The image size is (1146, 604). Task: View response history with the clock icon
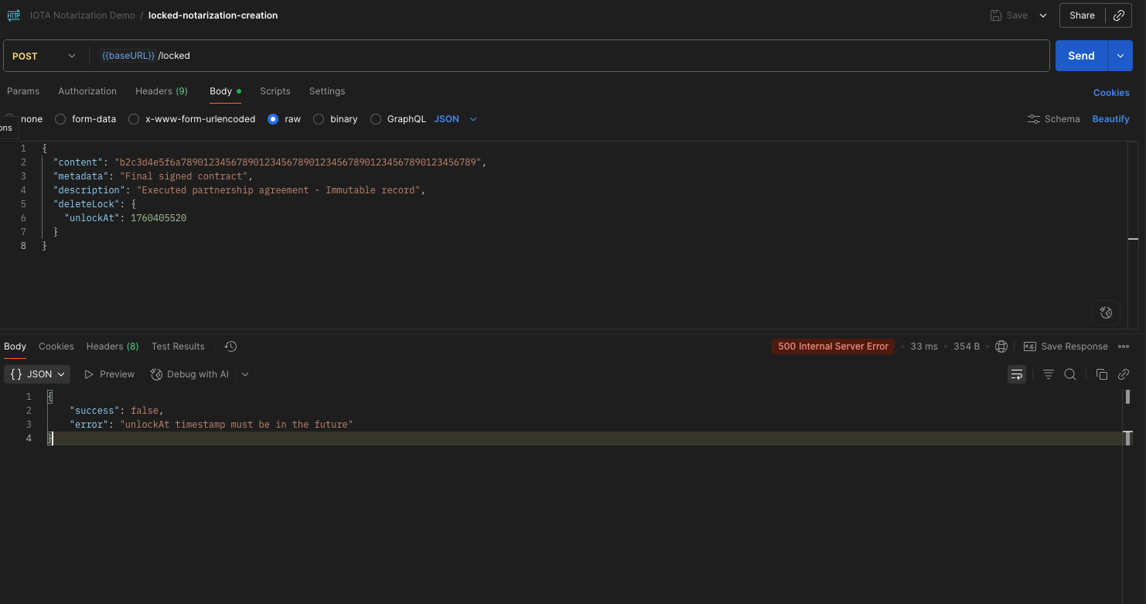click(x=230, y=346)
